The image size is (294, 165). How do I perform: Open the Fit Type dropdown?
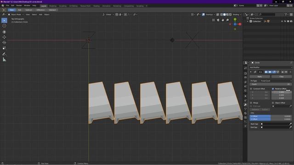coord(276,81)
